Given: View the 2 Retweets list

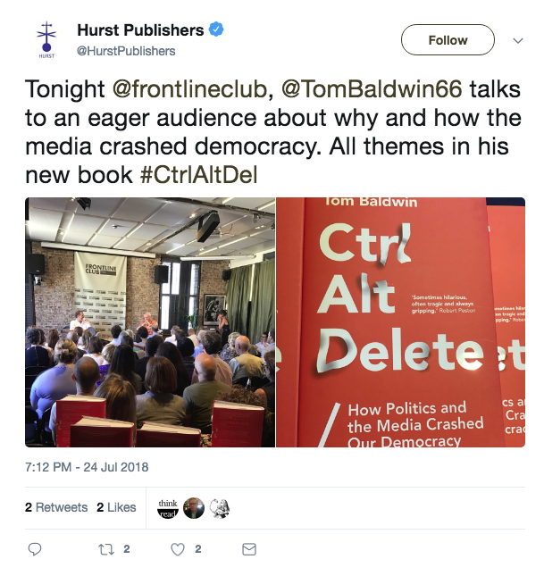Looking at the screenshot, I should click(x=56, y=507).
